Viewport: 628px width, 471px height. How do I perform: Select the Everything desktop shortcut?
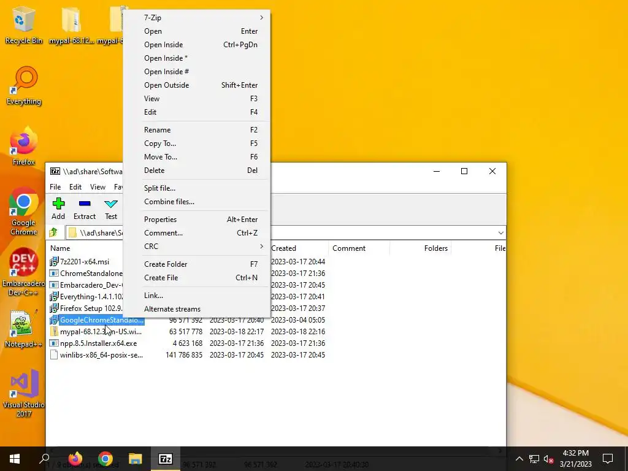[24, 86]
